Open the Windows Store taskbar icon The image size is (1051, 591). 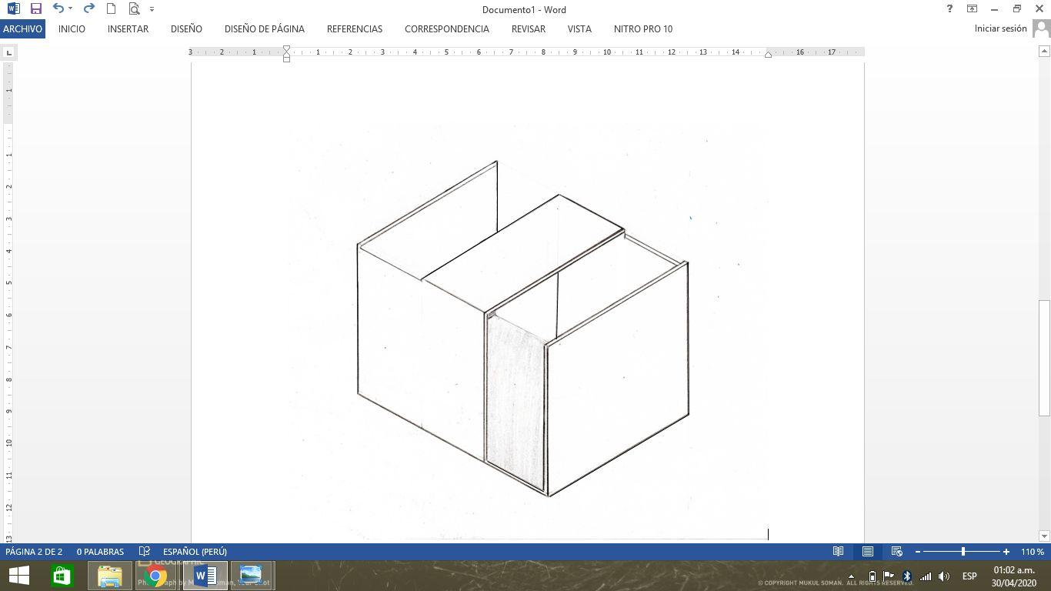tap(62, 576)
